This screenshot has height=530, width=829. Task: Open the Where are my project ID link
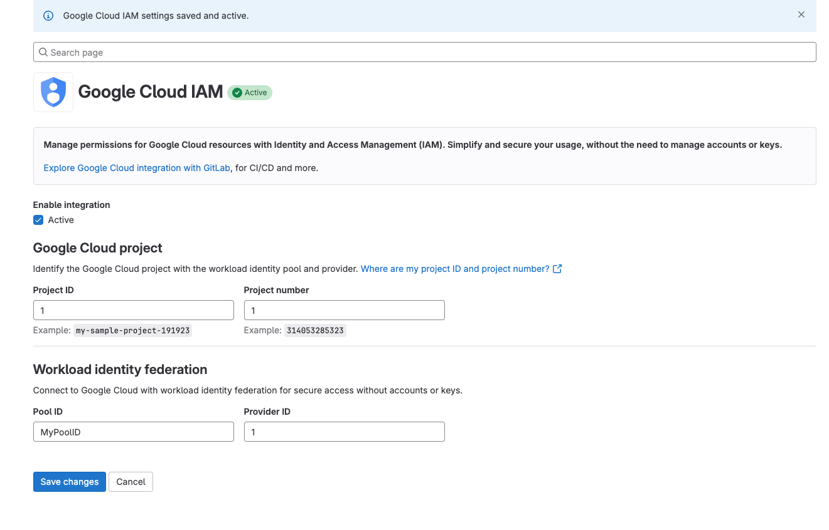click(455, 269)
